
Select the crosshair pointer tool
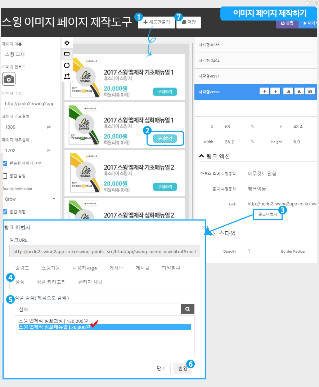point(67,43)
